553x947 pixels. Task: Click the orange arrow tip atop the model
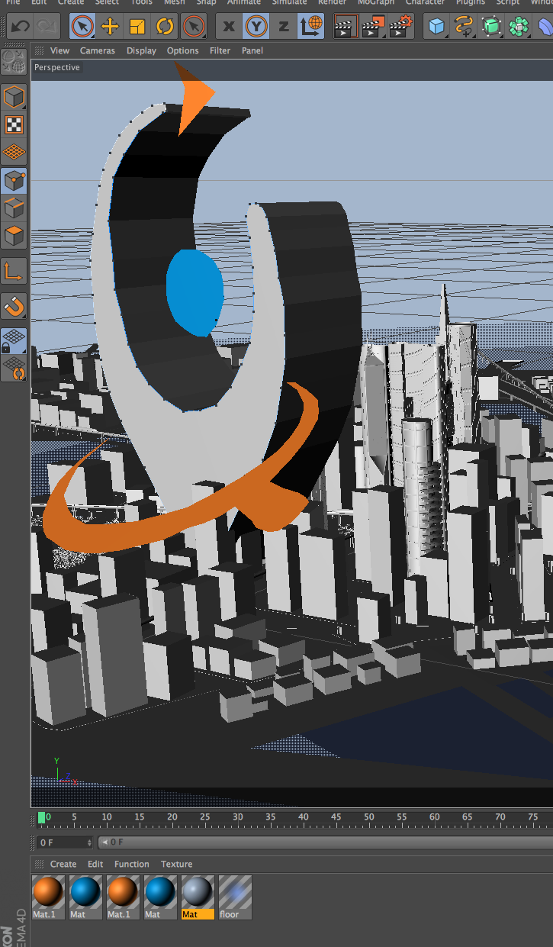tap(195, 98)
